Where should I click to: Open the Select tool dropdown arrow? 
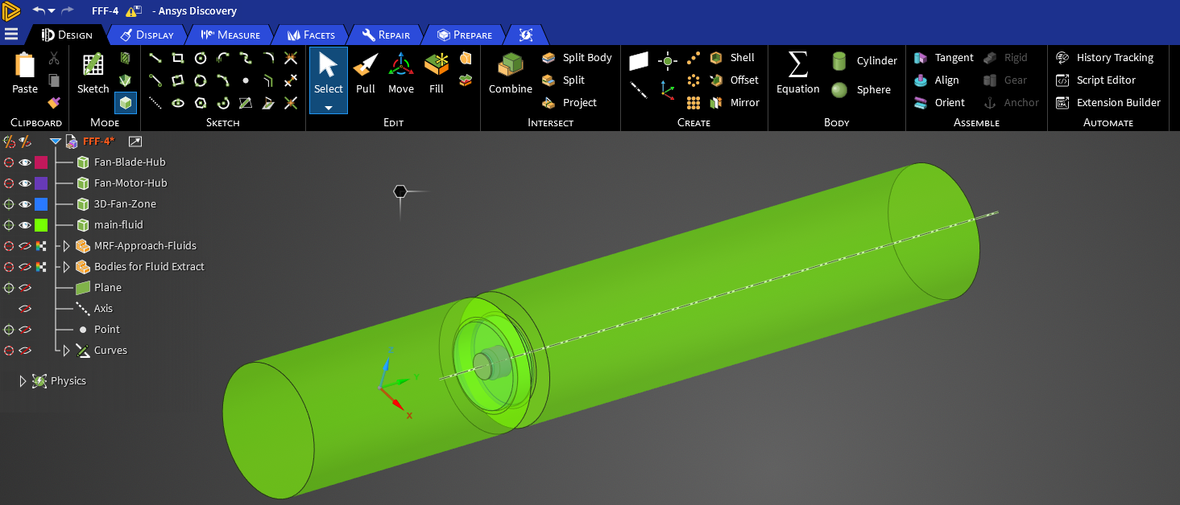pos(329,108)
